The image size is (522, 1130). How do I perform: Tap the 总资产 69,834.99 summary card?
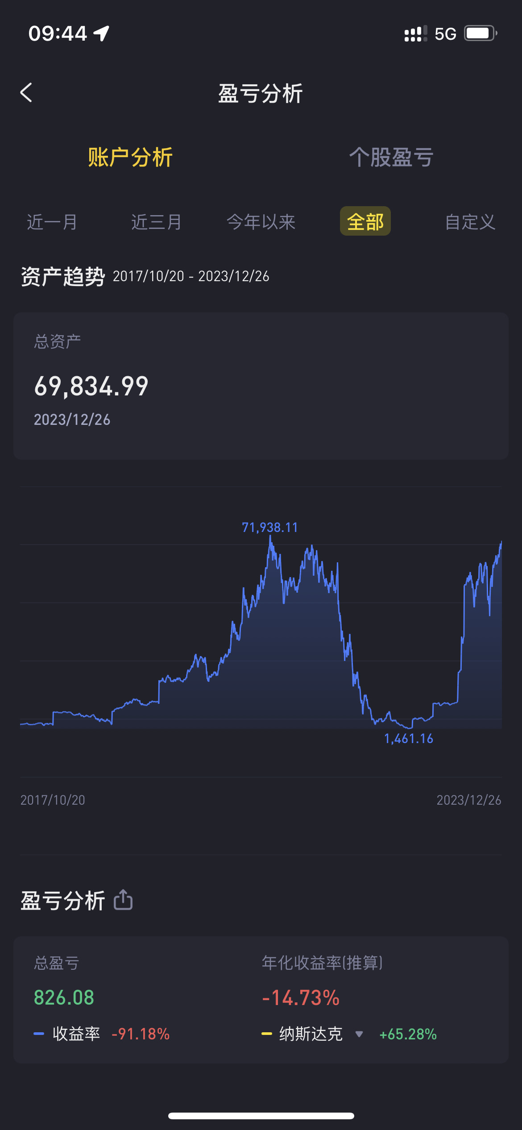coord(261,386)
